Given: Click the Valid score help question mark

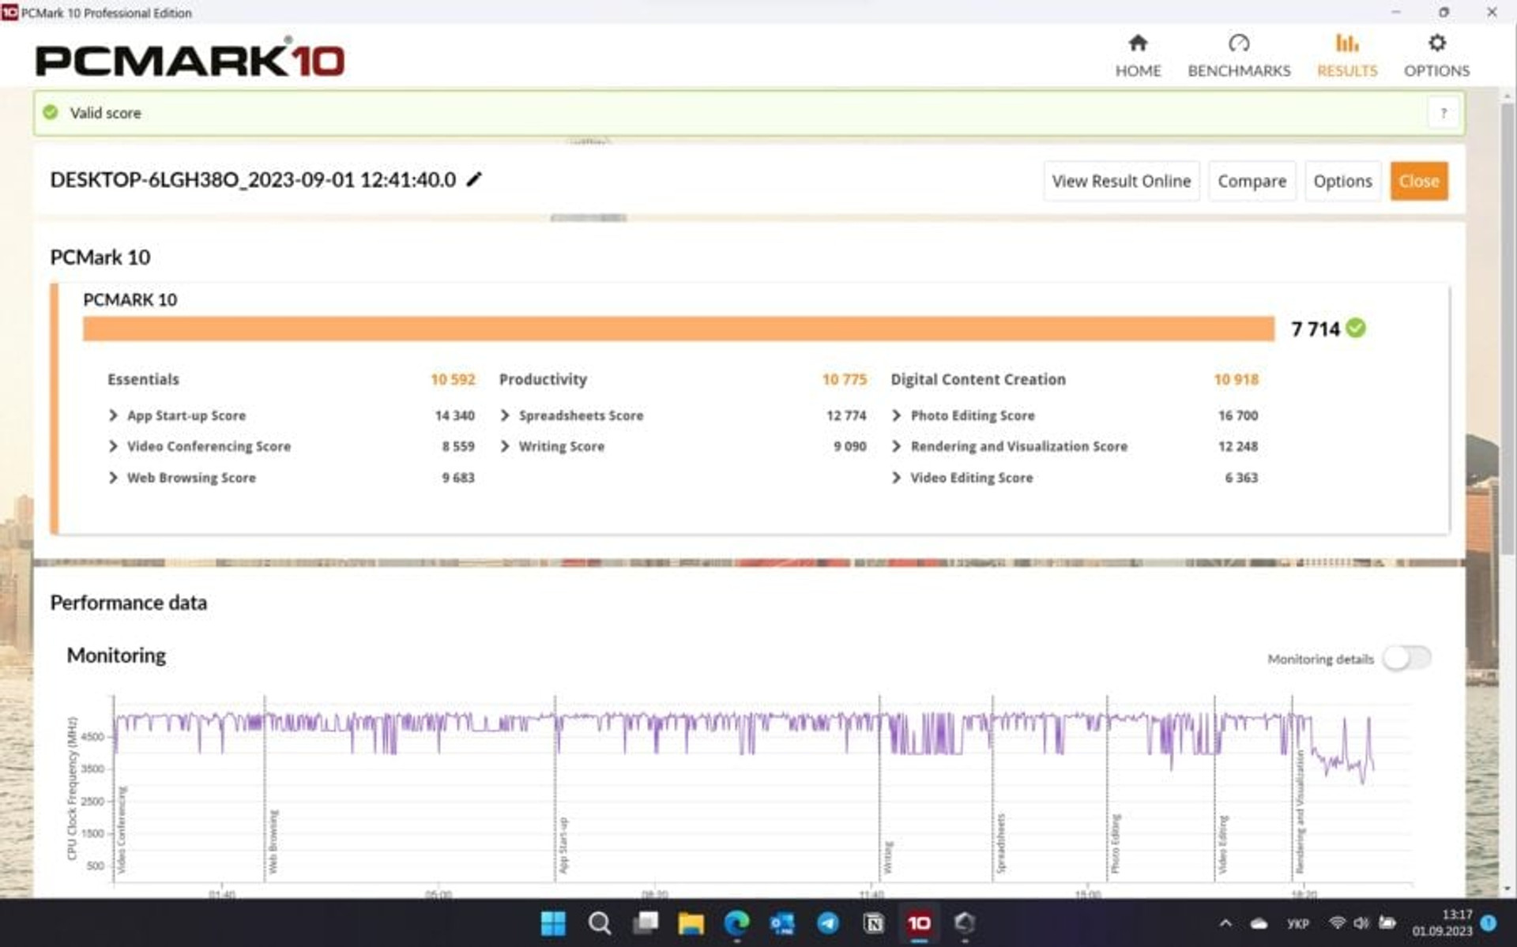Looking at the screenshot, I should (1444, 113).
